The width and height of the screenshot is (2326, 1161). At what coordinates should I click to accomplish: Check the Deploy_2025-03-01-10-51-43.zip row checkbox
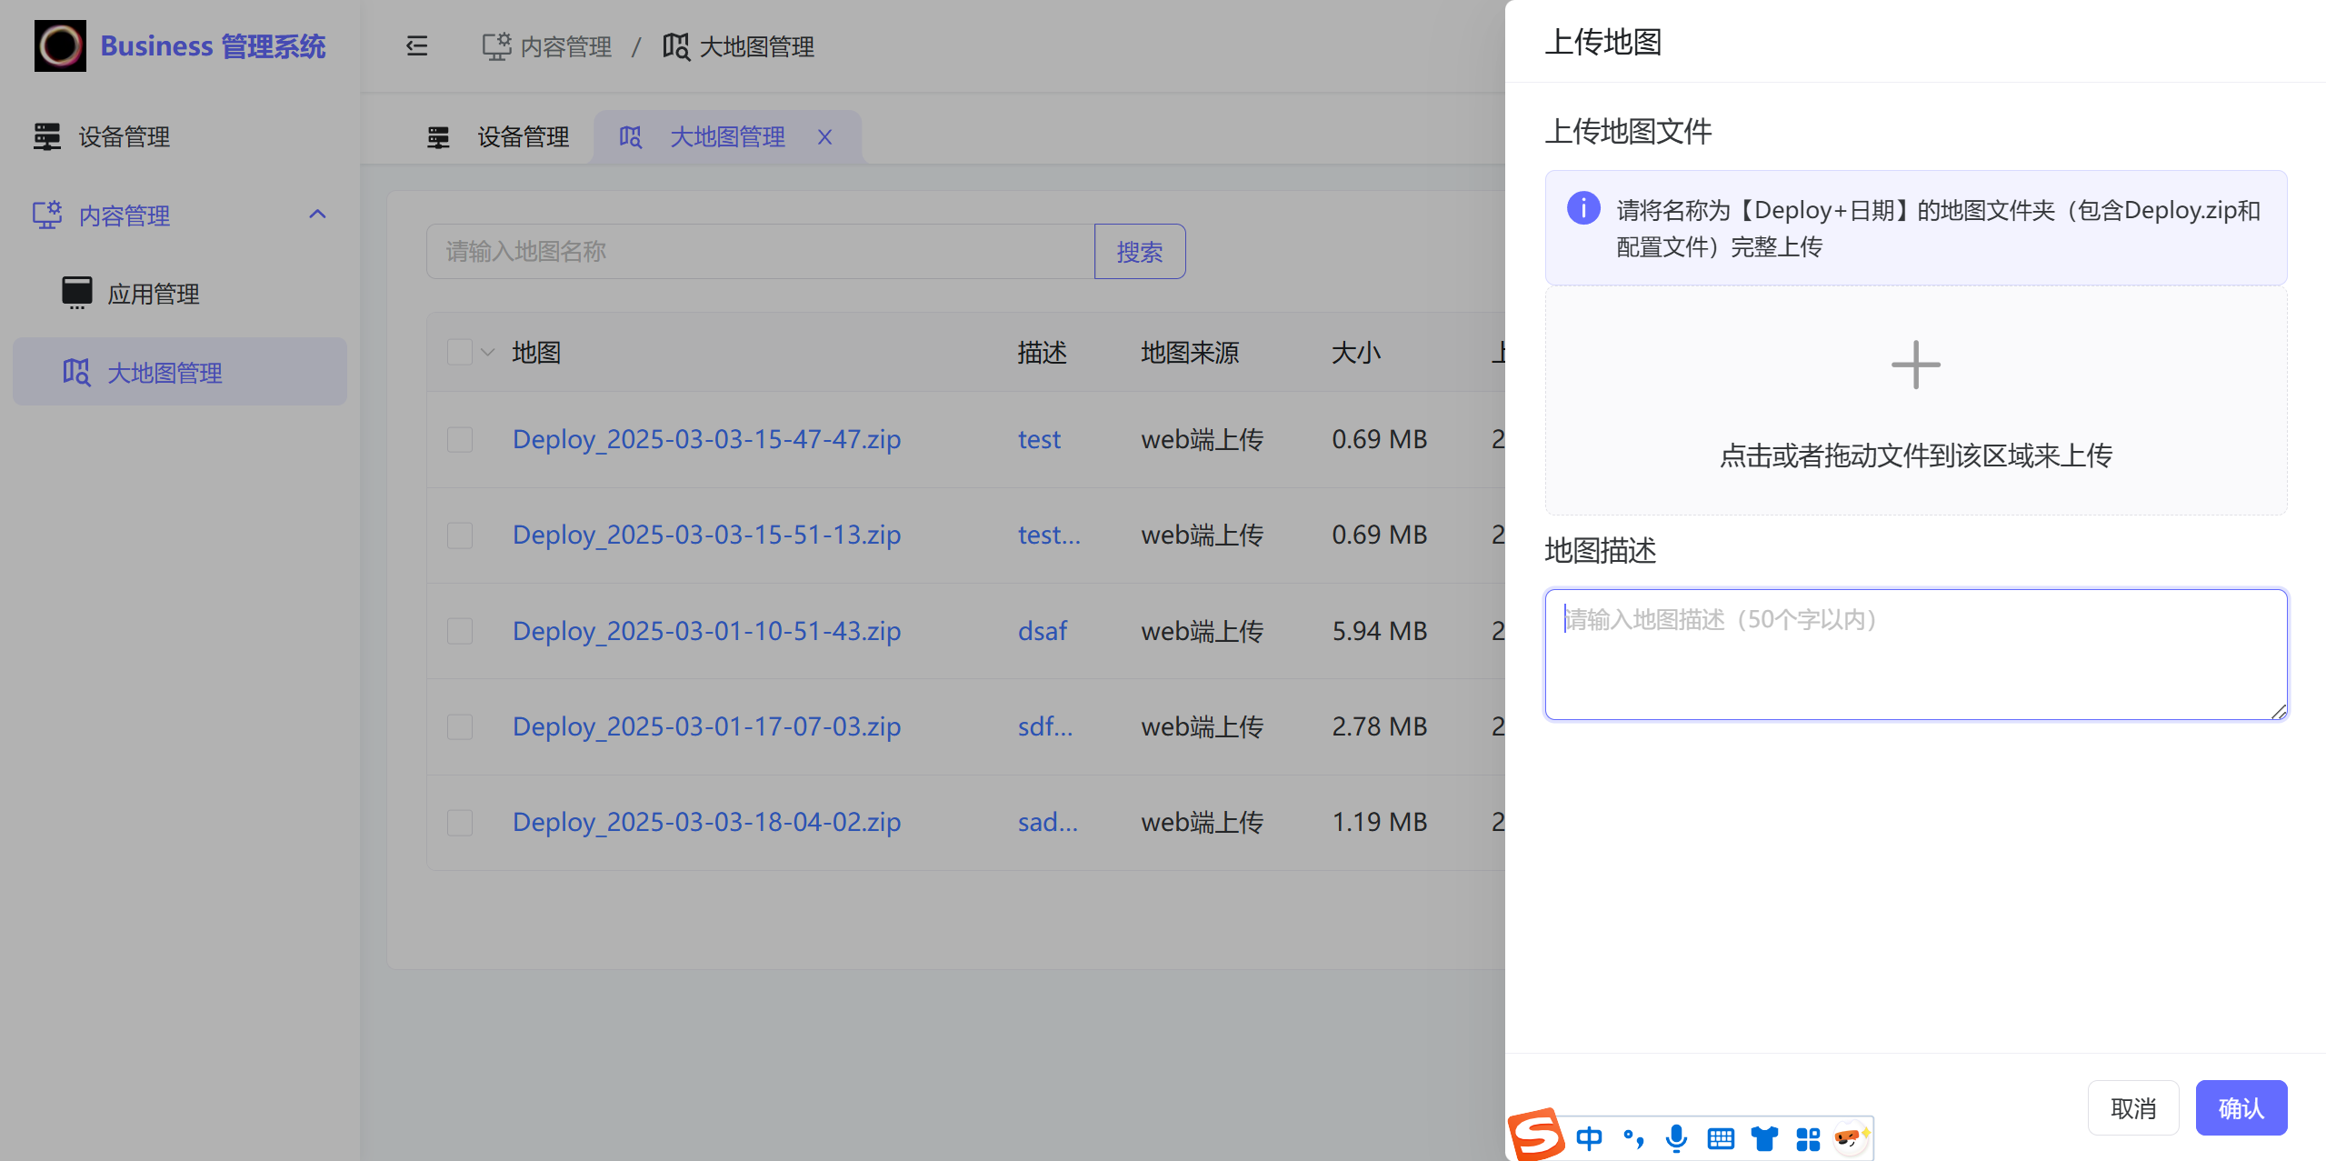pos(459,630)
